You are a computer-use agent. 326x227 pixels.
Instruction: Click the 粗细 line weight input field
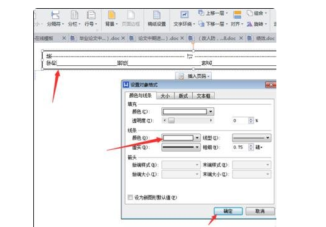coord(241,147)
